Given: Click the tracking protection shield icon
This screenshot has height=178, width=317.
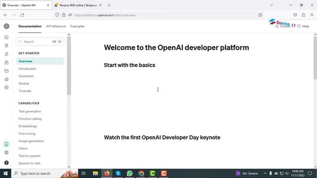Looking at the screenshot, I should click(57, 15).
